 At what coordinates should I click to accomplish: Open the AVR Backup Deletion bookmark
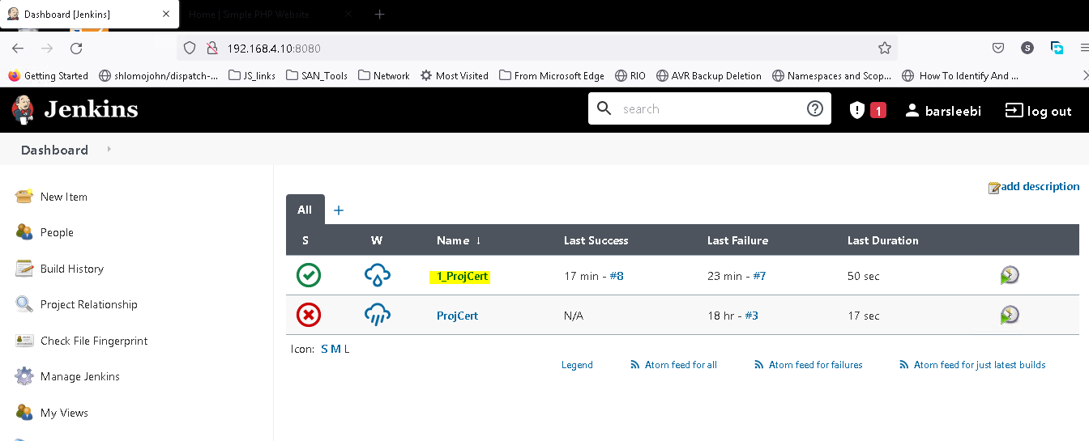click(x=708, y=75)
